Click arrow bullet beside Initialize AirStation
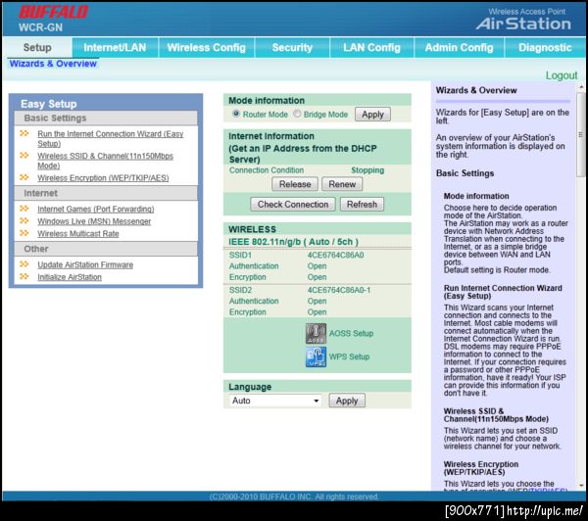588x521 pixels. 24,276
